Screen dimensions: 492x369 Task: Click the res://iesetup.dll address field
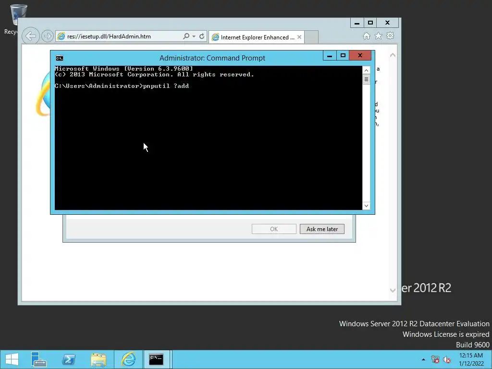tap(119, 37)
